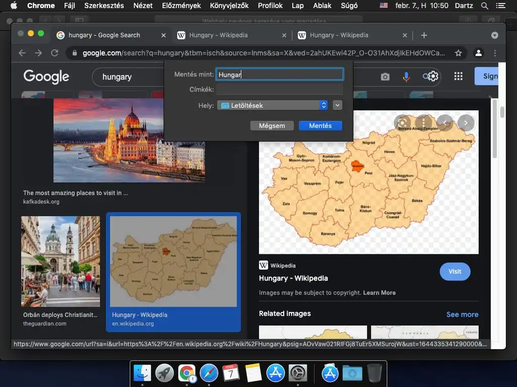The width and height of the screenshot is (517, 387).
Task: Click the Apple menu icon
Action: 14,5
